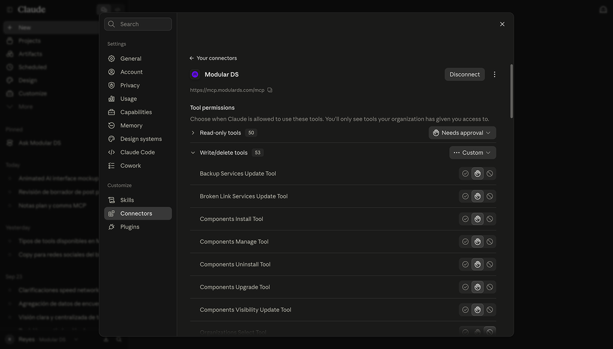Click the mcp.modulards.com URL text

[x=227, y=90]
